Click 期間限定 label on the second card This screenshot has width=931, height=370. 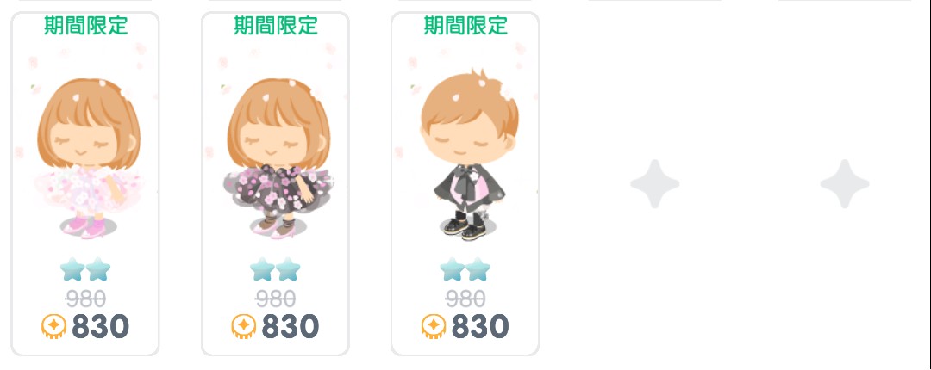pyautogui.click(x=276, y=26)
